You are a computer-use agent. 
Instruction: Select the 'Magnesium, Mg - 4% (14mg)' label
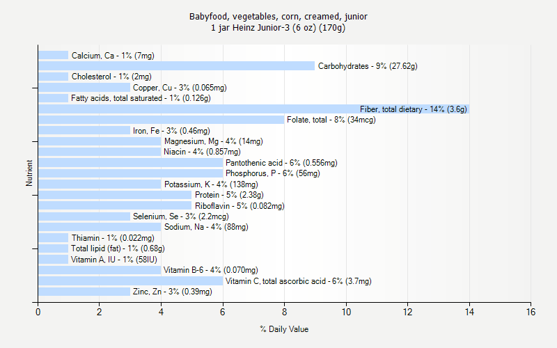(x=214, y=141)
